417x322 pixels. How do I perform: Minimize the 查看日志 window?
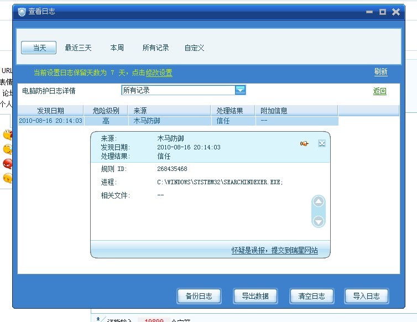click(x=369, y=12)
